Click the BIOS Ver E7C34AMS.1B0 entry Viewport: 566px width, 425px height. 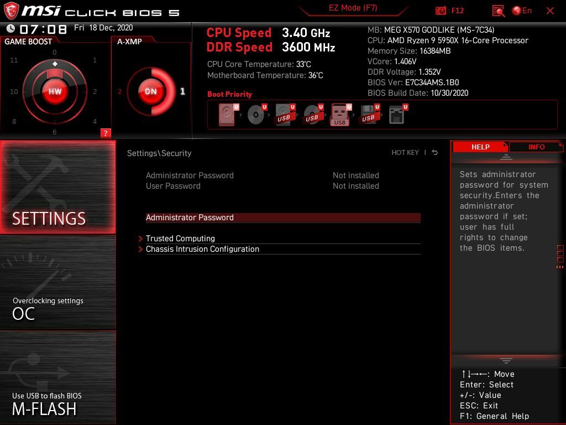413,82
